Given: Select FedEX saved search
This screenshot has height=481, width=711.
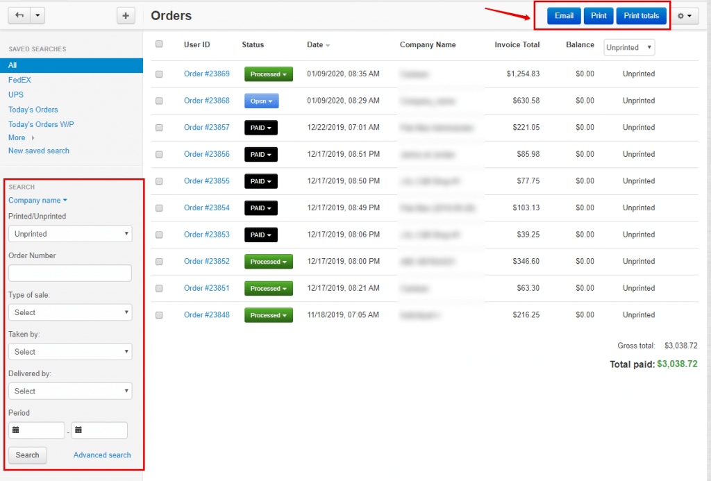Looking at the screenshot, I should (19, 80).
